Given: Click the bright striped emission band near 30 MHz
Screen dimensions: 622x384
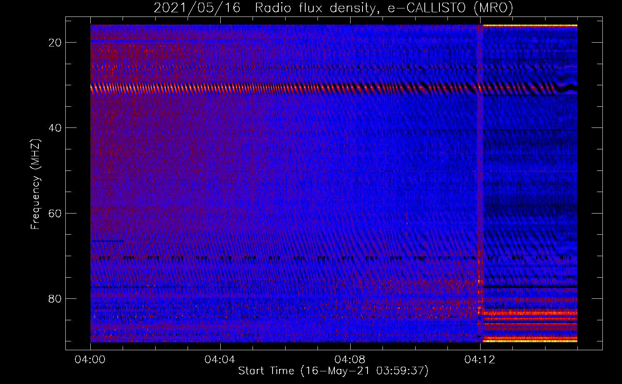Looking at the screenshot, I should point(334,89).
